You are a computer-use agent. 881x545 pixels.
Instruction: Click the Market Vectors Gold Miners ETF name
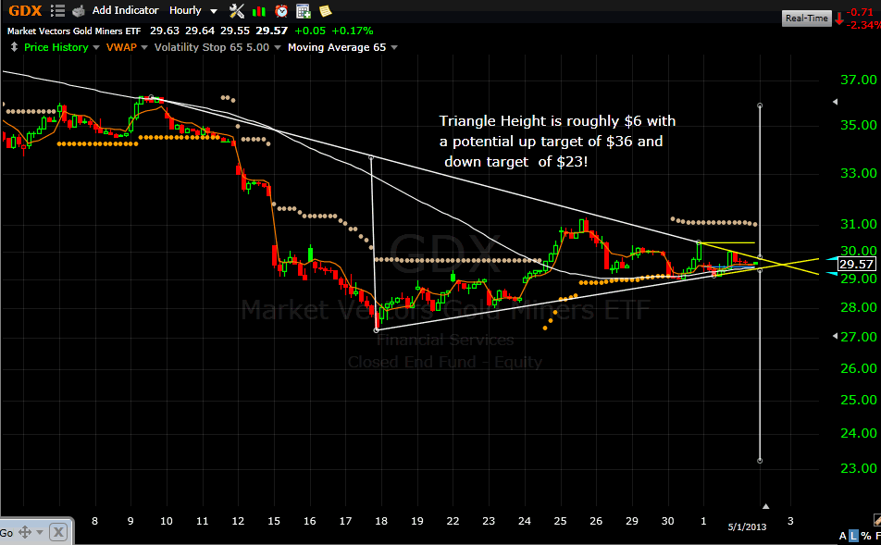pyautogui.click(x=74, y=31)
